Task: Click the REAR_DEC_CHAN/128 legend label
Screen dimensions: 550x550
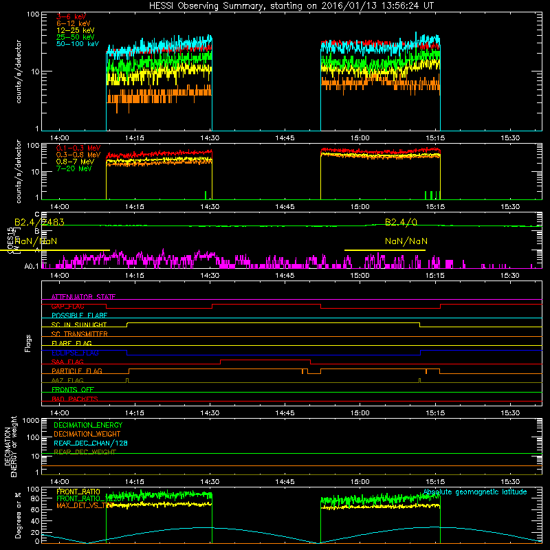Action: pyautogui.click(x=91, y=443)
